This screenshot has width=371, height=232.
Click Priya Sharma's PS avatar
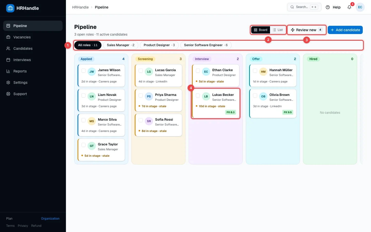point(149,96)
